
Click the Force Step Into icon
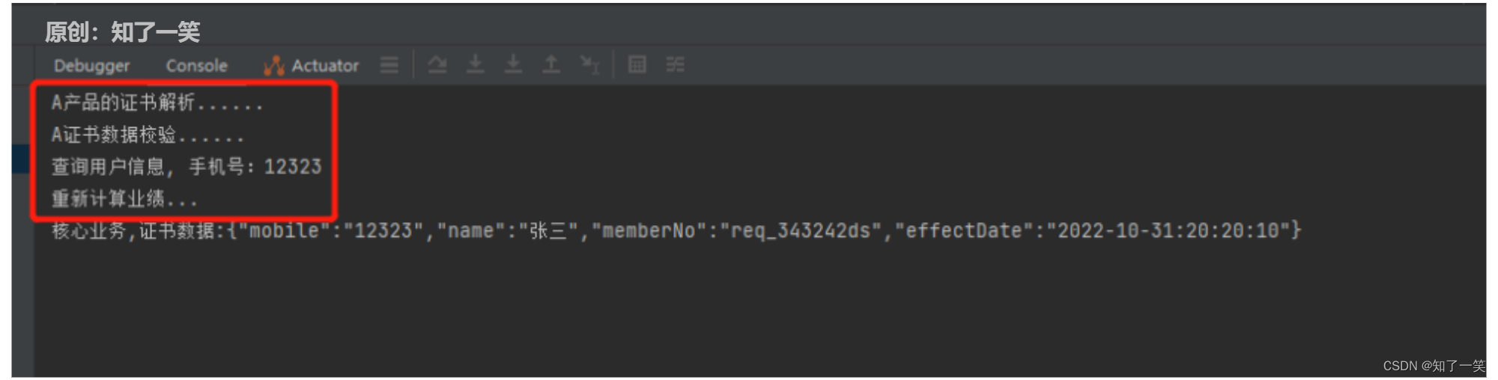pos(513,65)
